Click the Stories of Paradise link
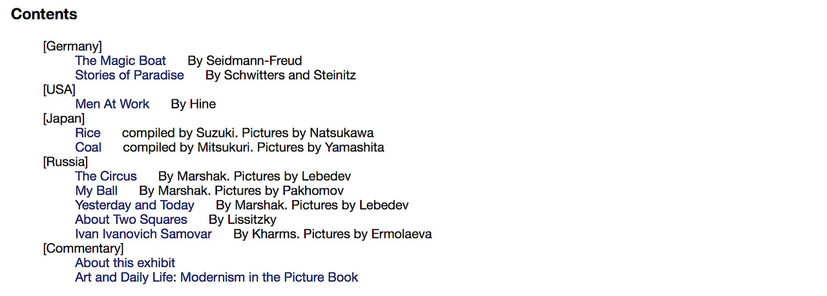Image resolution: width=827 pixels, height=296 pixels. pos(129,75)
